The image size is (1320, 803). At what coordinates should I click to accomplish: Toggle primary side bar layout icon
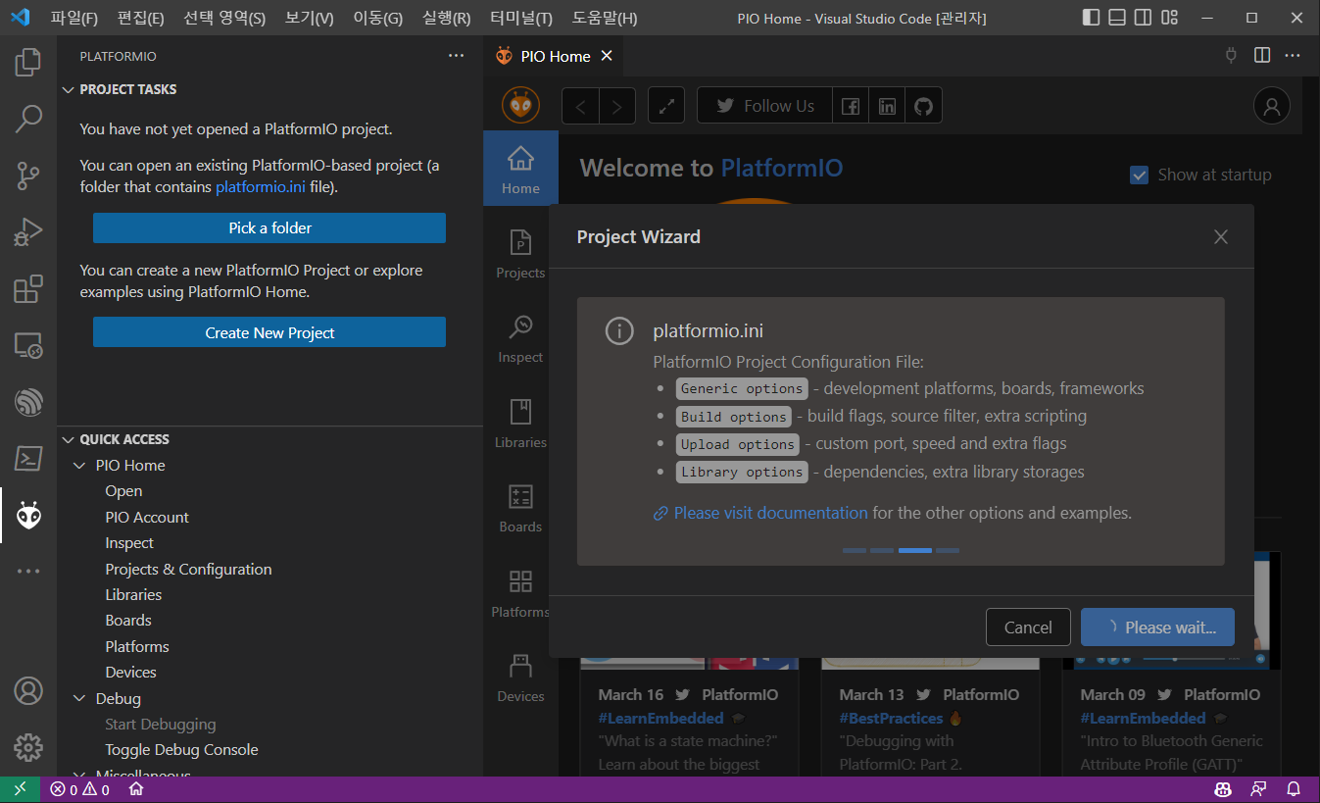[1092, 18]
